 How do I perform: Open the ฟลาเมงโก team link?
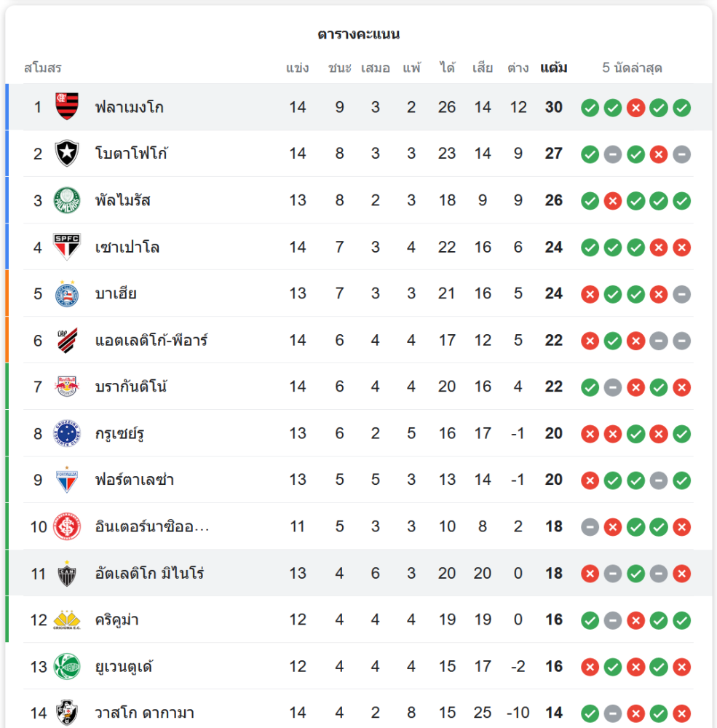(129, 107)
